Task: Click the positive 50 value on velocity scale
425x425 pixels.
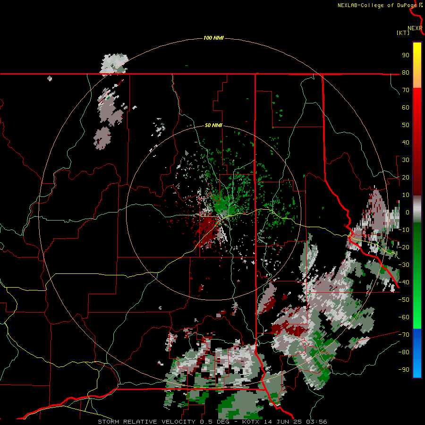Action: pos(406,125)
